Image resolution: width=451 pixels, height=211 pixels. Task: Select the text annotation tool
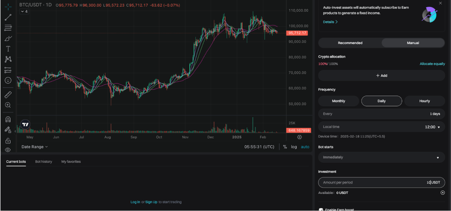pyautogui.click(x=8, y=49)
